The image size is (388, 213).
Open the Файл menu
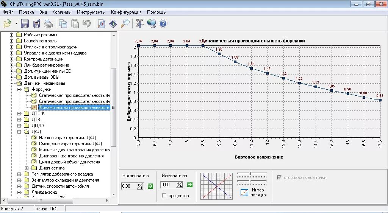[8, 12]
